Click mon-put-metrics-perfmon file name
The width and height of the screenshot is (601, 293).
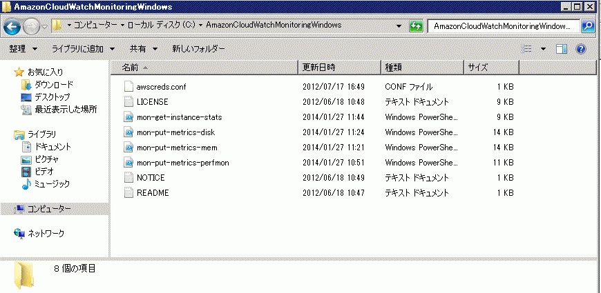point(183,163)
